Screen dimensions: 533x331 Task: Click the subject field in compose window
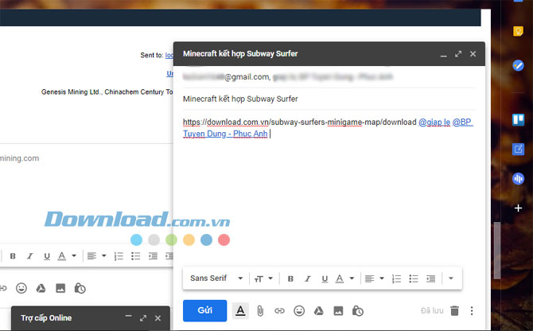329,99
